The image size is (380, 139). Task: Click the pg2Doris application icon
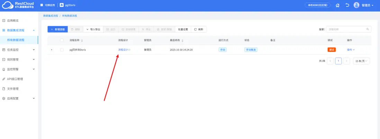click(x=62, y=5)
